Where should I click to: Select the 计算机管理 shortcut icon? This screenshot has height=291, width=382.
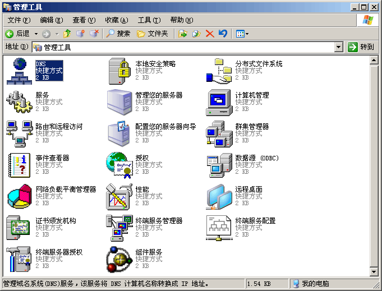pos(218,102)
